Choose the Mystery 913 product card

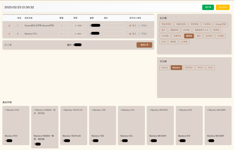click(189, 125)
